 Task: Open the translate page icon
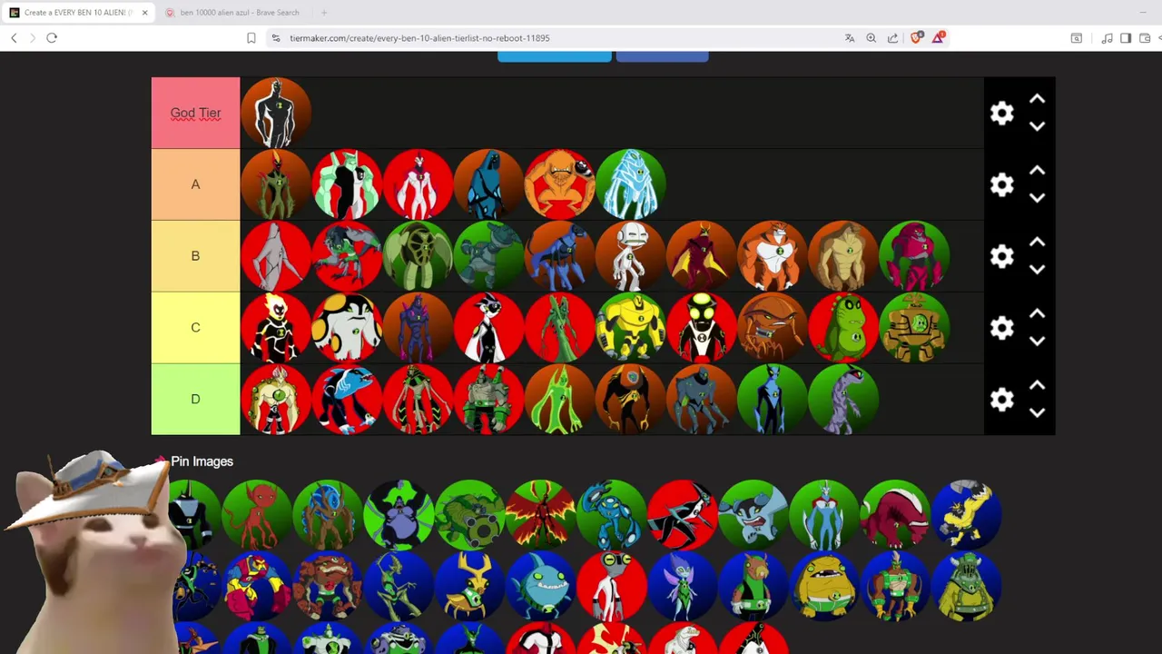click(850, 38)
